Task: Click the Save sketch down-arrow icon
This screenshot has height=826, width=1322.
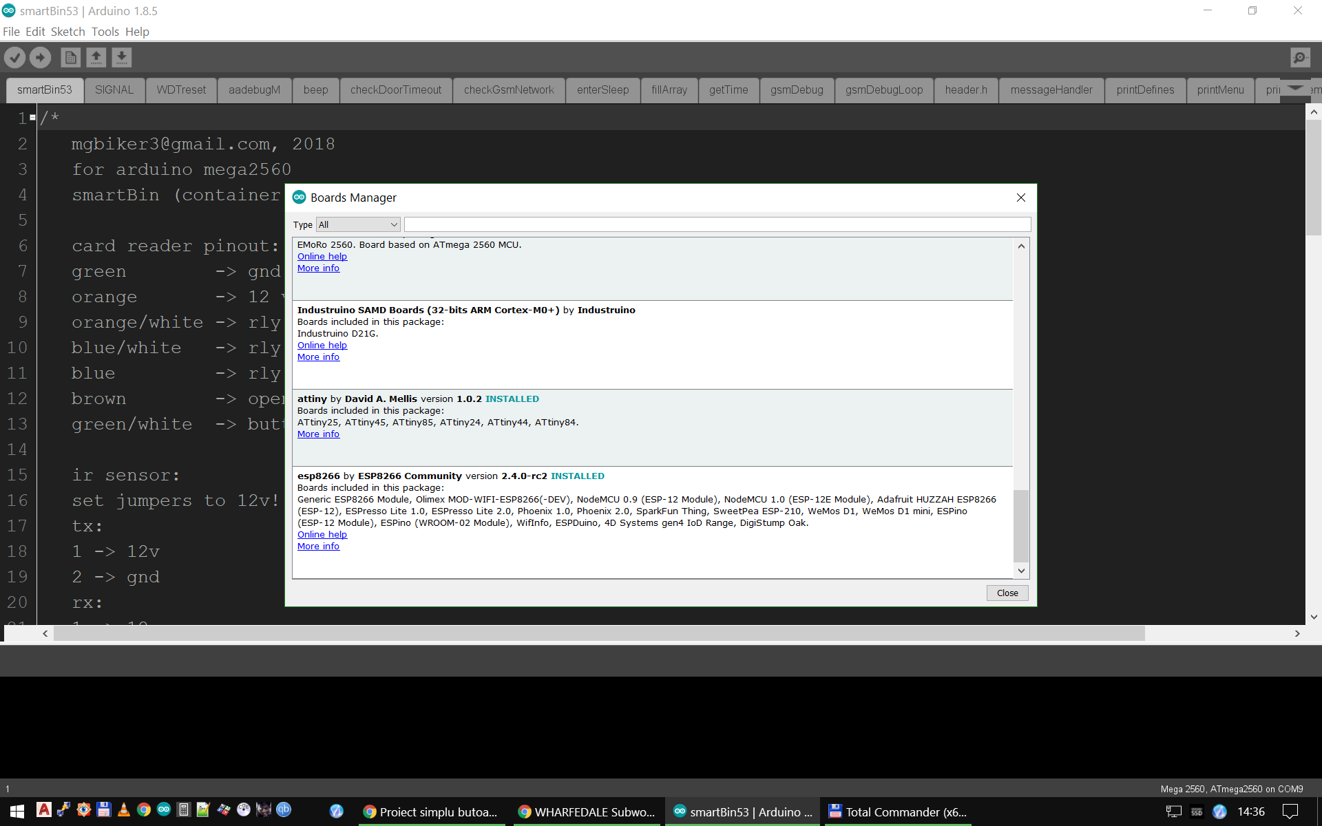Action: (121, 58)
